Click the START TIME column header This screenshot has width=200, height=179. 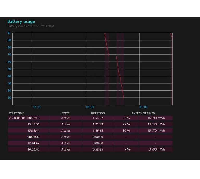click(x=16, y=113)
